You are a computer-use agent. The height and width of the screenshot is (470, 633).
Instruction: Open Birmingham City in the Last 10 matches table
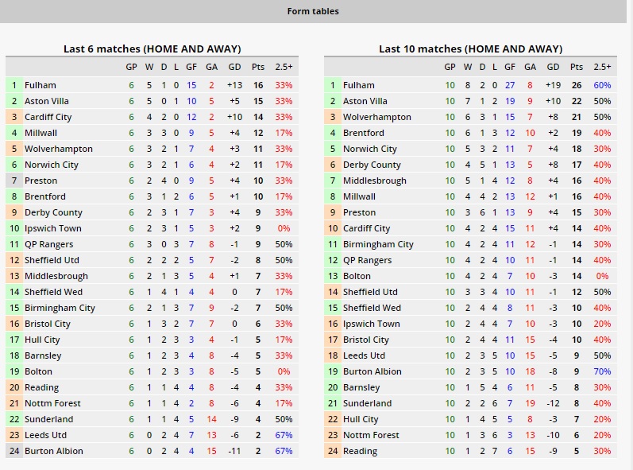point(378,244)
